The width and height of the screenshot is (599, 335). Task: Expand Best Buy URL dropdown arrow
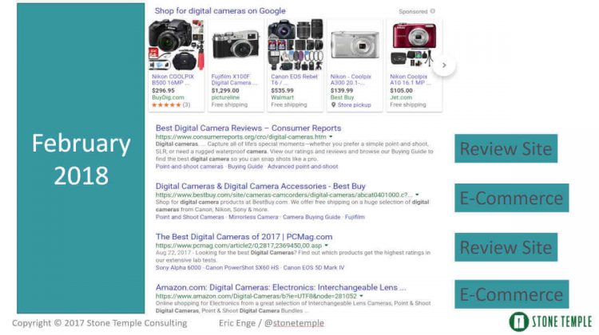pyautogui.click(x=417, y=195)
